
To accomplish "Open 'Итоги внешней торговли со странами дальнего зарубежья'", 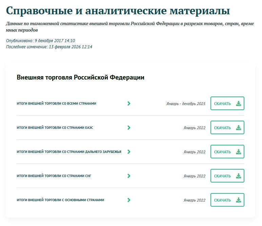I will pyautogui.click(x=69, y=152).
